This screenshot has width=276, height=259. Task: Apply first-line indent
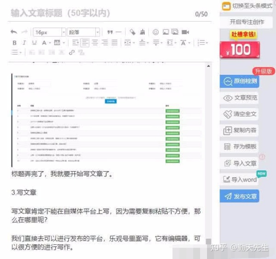75,43
